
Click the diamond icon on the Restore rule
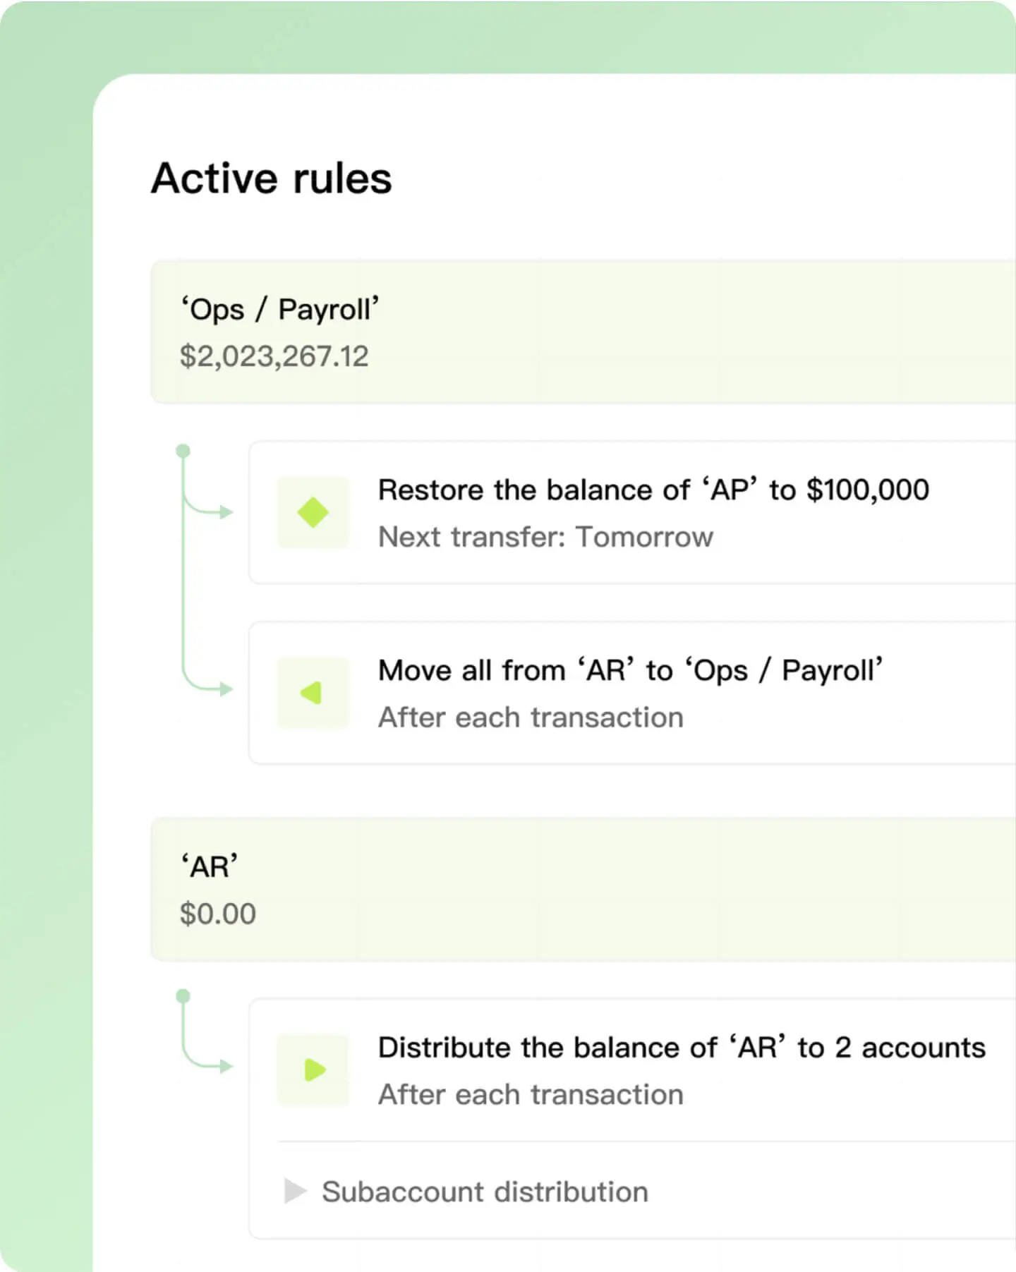pos(313,512)
